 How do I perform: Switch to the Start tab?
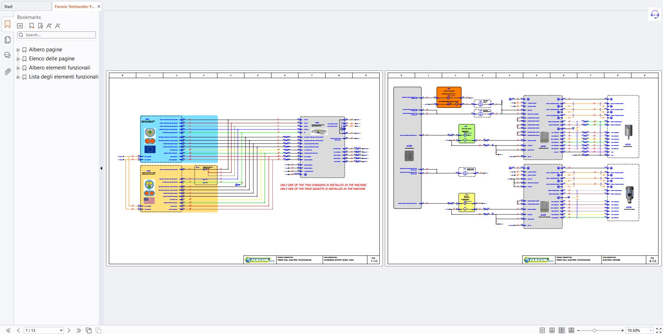point(26,6)
